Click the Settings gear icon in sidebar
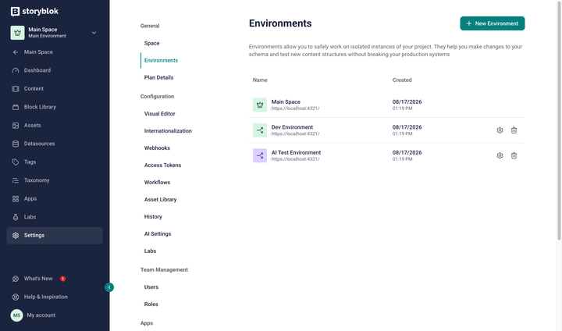 (16, 235)
